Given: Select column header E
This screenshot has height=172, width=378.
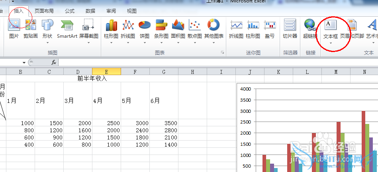Looking at the screenshot, I should click(106, 72).
